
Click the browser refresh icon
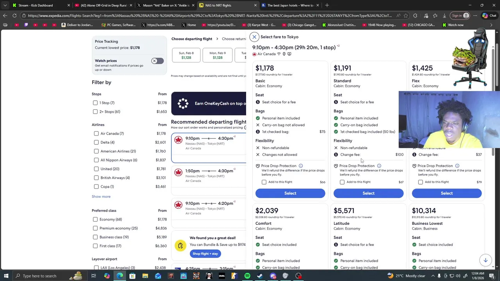[14, 16]
